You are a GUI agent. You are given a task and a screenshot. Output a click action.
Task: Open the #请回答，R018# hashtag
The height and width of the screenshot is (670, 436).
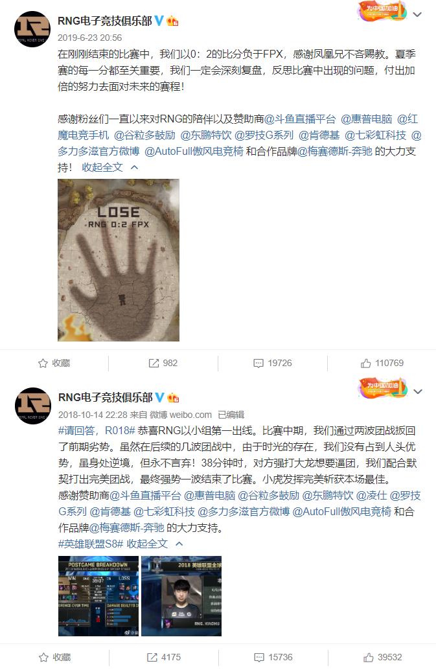[x=97, y=431]
